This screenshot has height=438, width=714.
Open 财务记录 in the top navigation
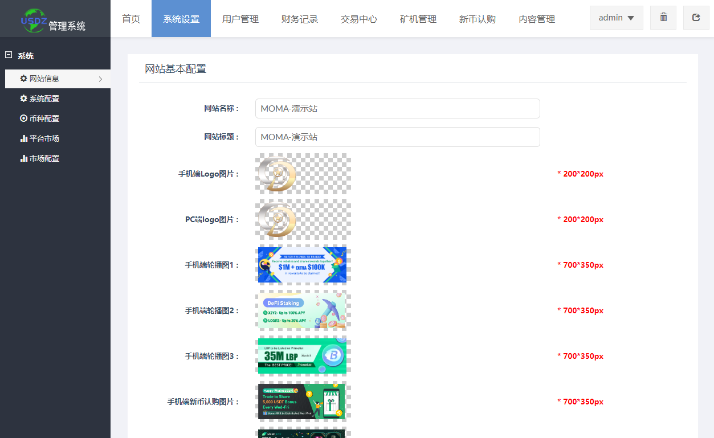300,19
